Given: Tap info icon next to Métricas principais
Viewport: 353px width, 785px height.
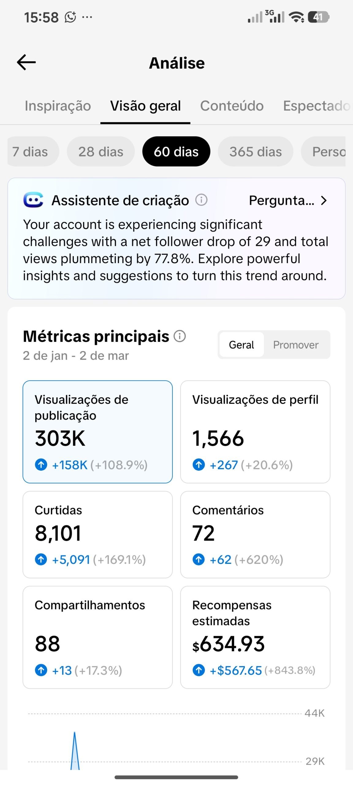Looking at the screenshot, I should point(180,336).
